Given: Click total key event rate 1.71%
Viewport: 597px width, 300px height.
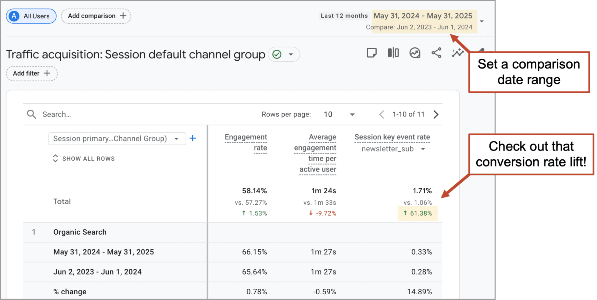Looking at the screenshot, I should pos(422,191).
